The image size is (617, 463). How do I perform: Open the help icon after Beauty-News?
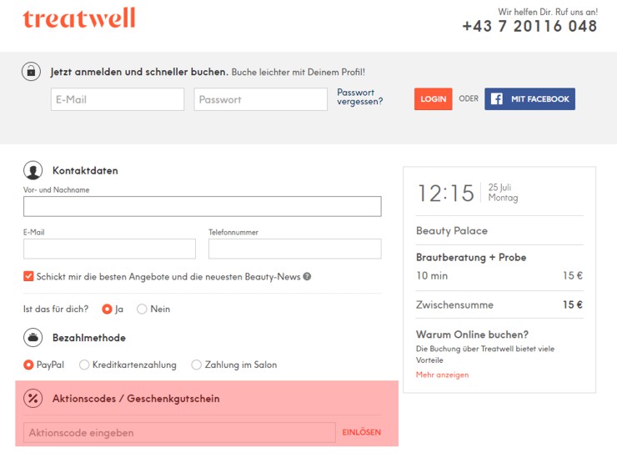(x=307, y=277)
